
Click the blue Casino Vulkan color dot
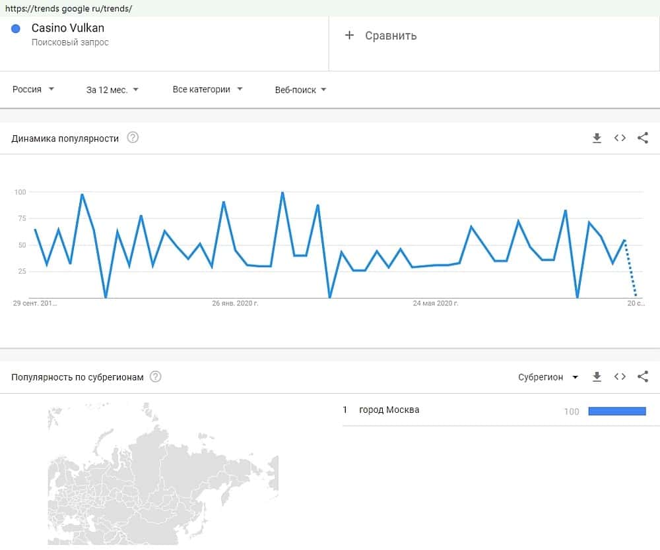[16, 28]
